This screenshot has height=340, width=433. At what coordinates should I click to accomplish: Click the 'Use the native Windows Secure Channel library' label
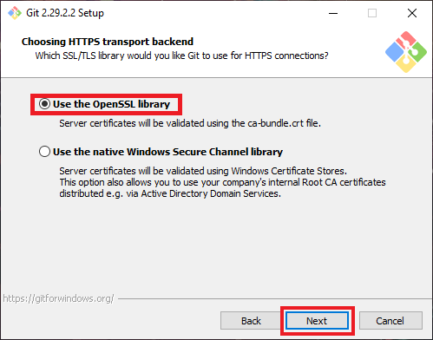[x=167, y=152]
